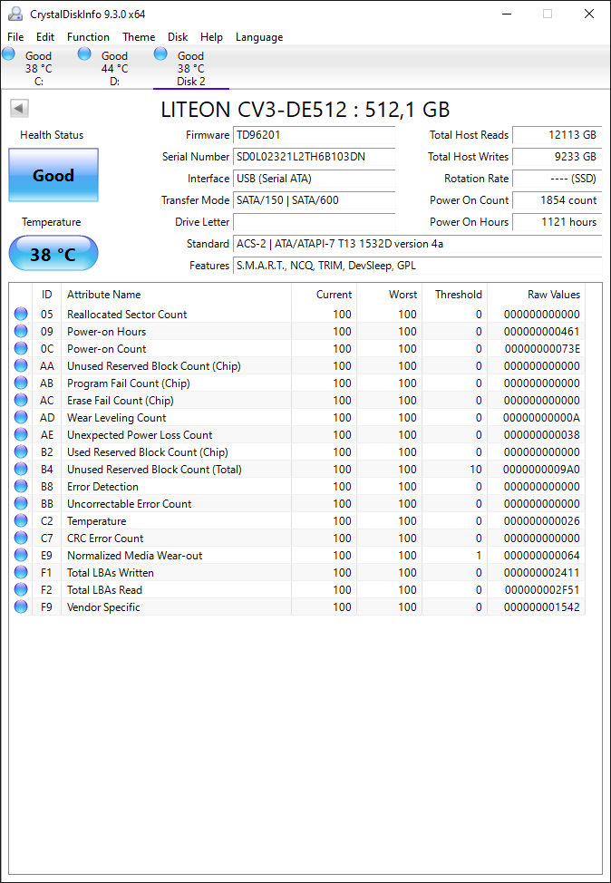Screen dimensions: 611x883
Task: Click the Current column header
Action: tap(325, 295)
